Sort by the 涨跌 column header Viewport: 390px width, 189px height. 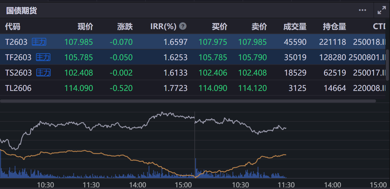(125, 27)
